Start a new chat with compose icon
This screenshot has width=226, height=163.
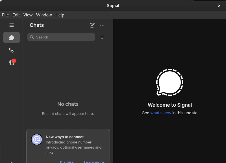point(92,25)
